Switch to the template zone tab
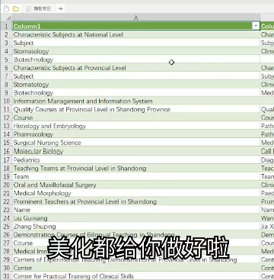This screenshot has width=274, height=280. coord(39,9)
